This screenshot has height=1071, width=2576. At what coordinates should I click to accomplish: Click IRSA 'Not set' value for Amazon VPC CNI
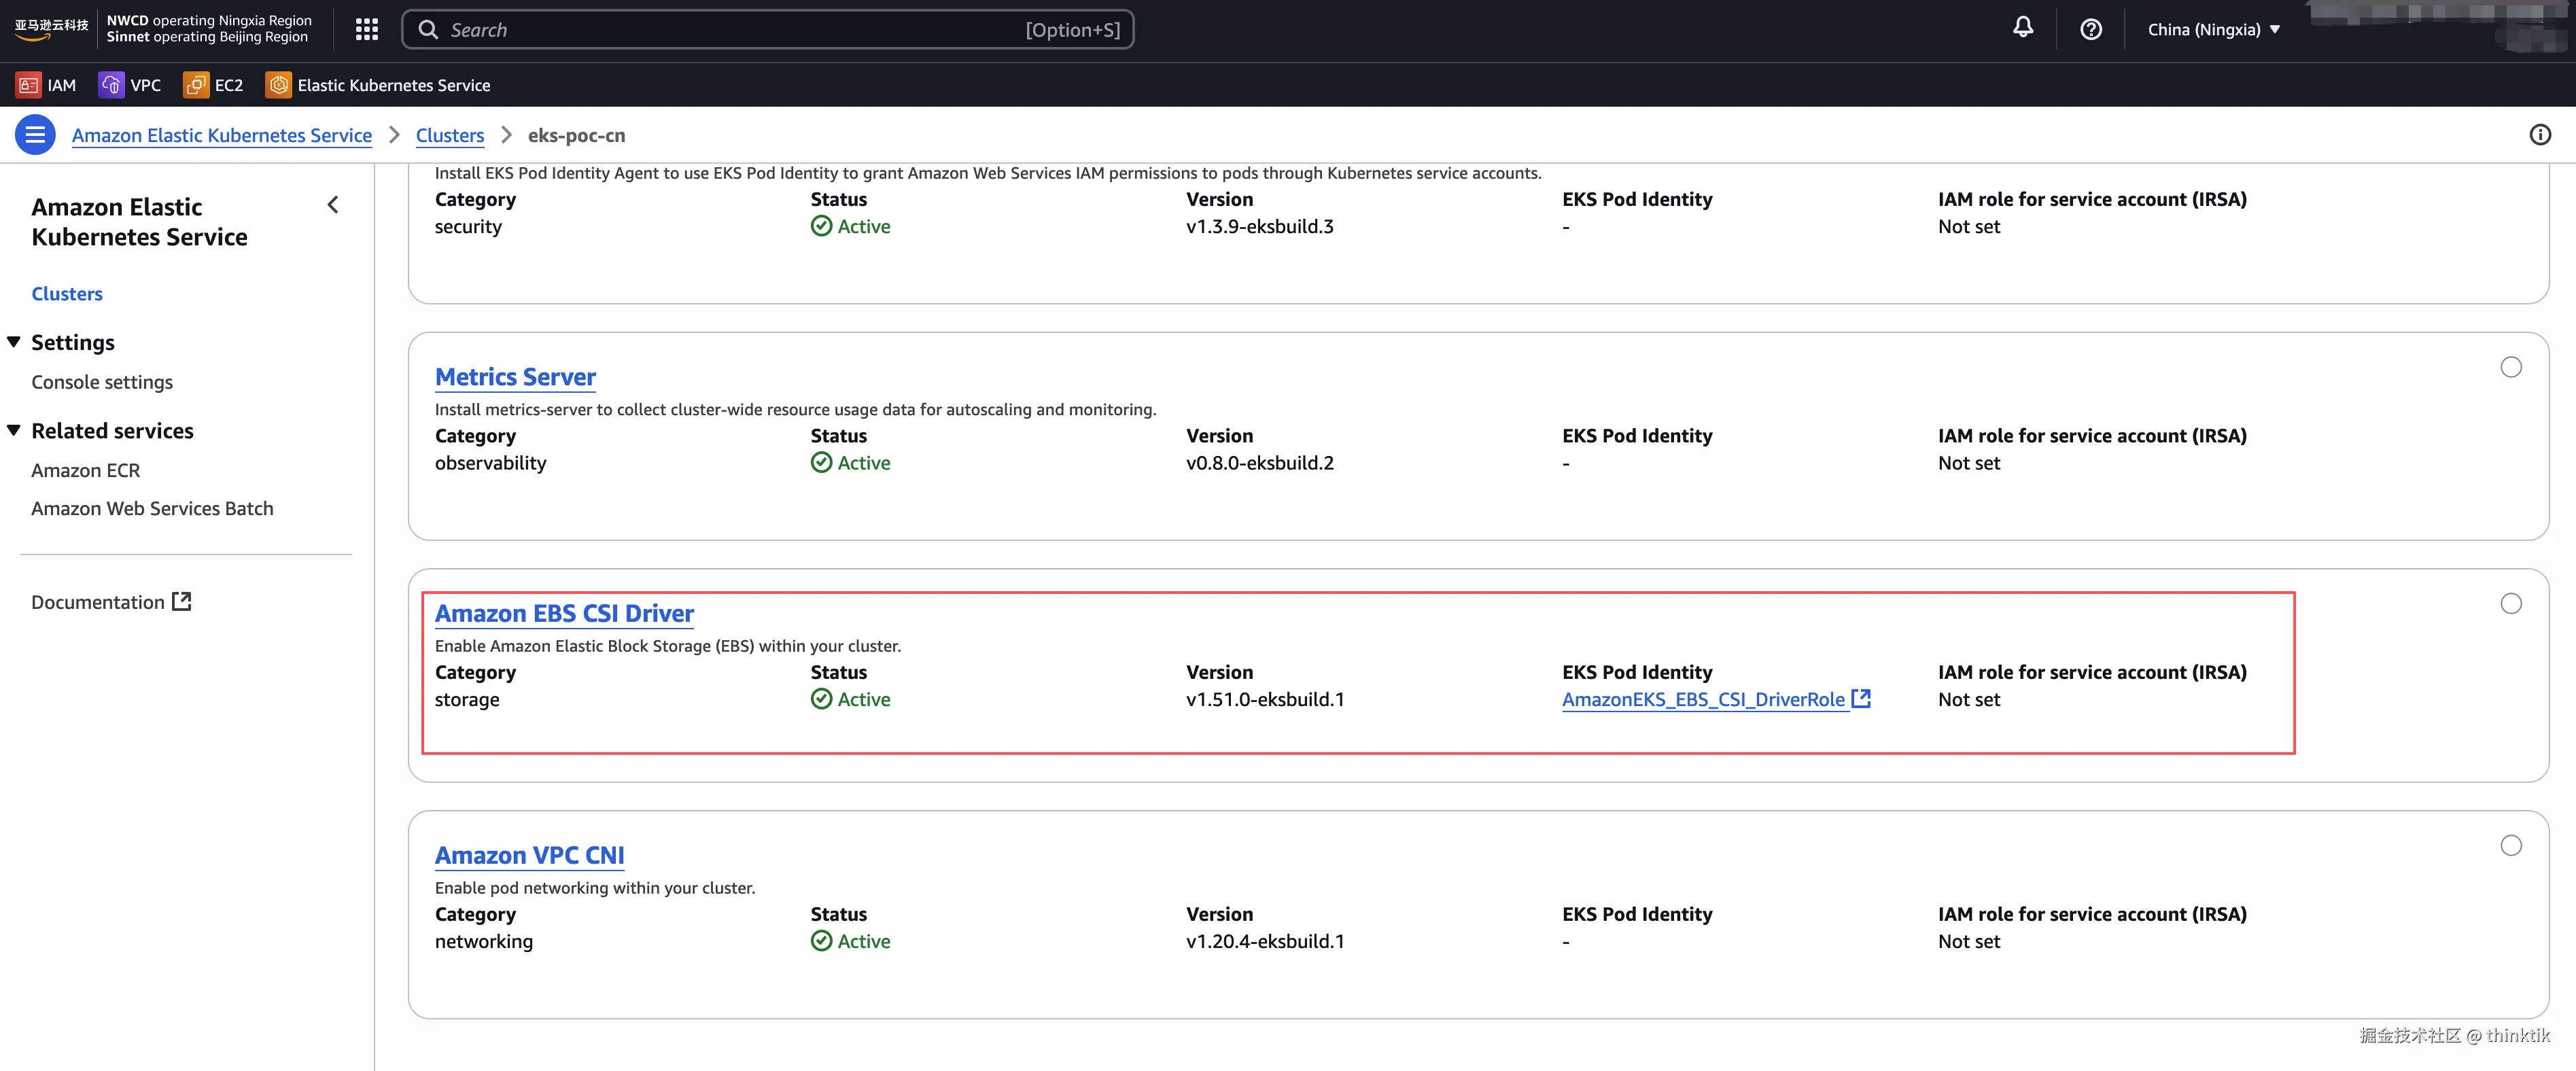click(x=1969, y=941)
